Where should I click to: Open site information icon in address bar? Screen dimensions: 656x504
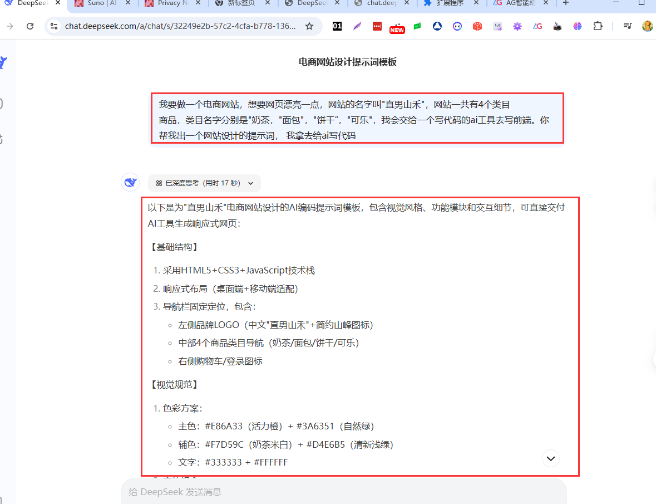point(54,26)
